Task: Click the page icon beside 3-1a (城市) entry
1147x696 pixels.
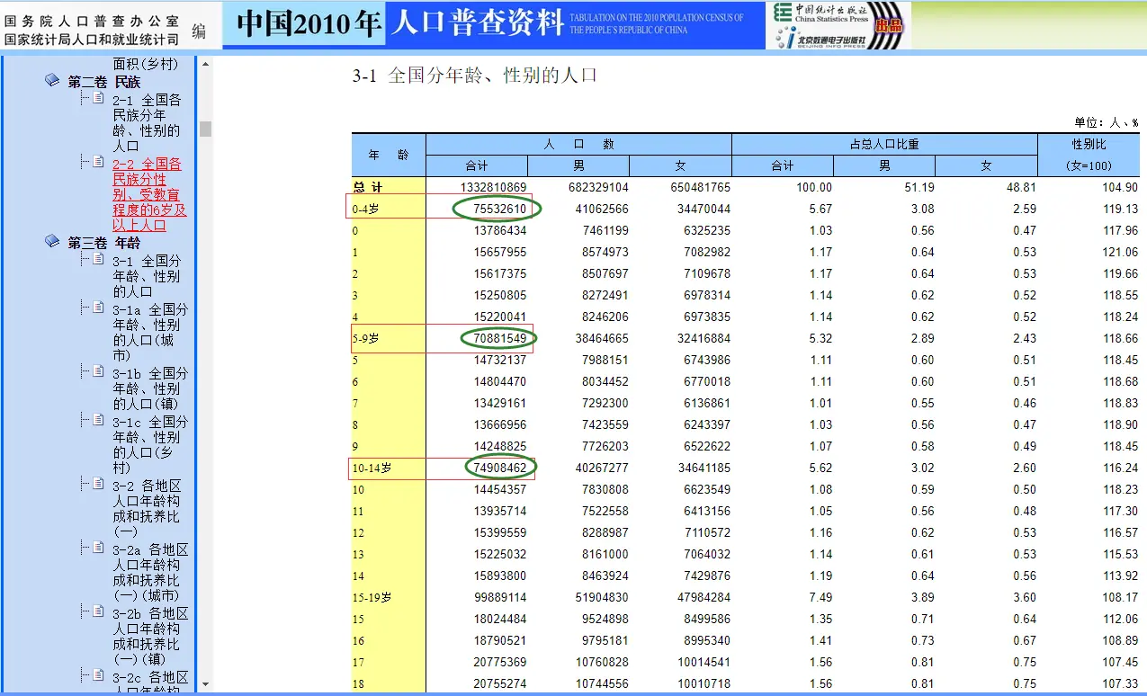Action: point(98,307)
